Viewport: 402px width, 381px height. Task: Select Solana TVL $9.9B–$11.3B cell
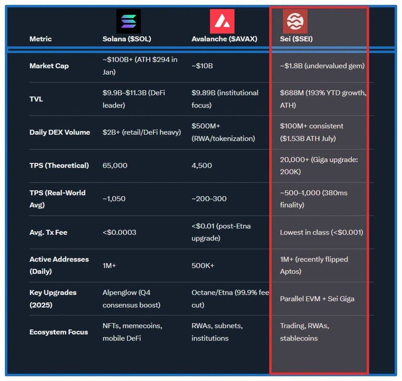click(x=134, y=99)
